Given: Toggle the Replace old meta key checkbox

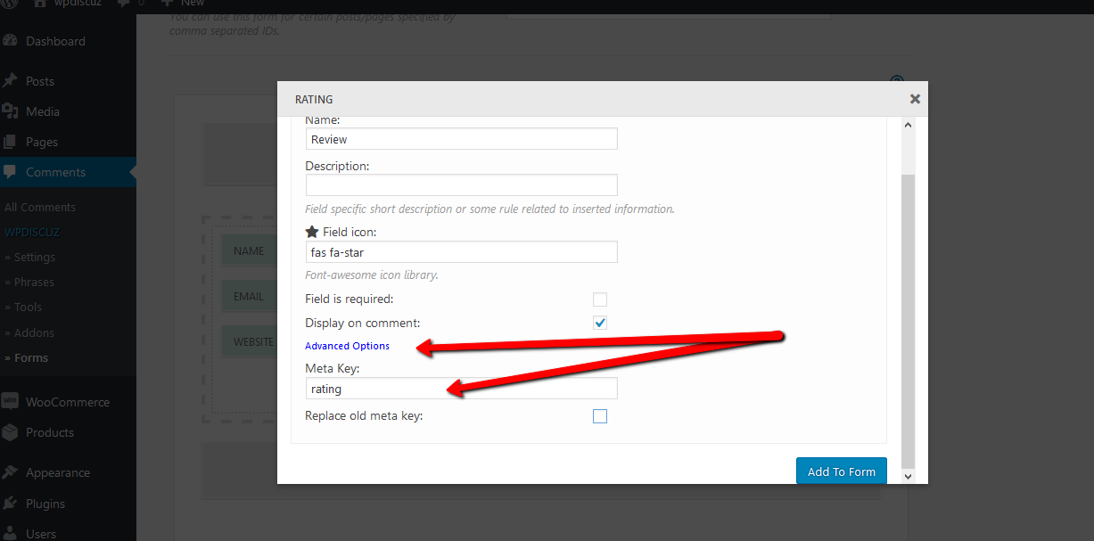Looking at the screenshot, I should (x=600, y=416).
